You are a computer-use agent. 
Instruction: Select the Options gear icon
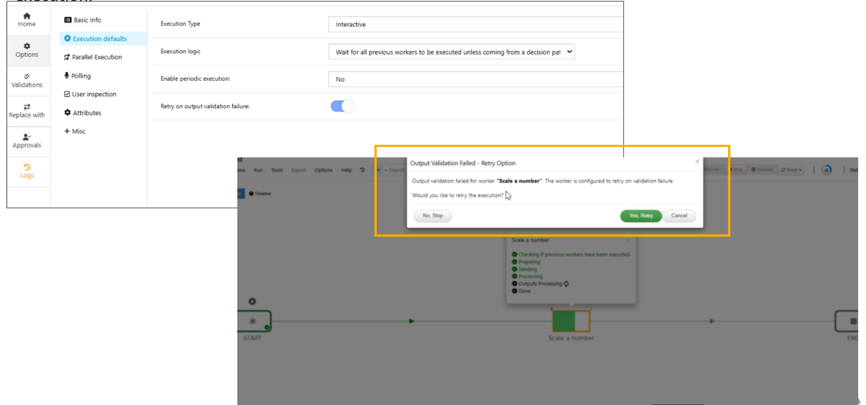tap(27, 46)
